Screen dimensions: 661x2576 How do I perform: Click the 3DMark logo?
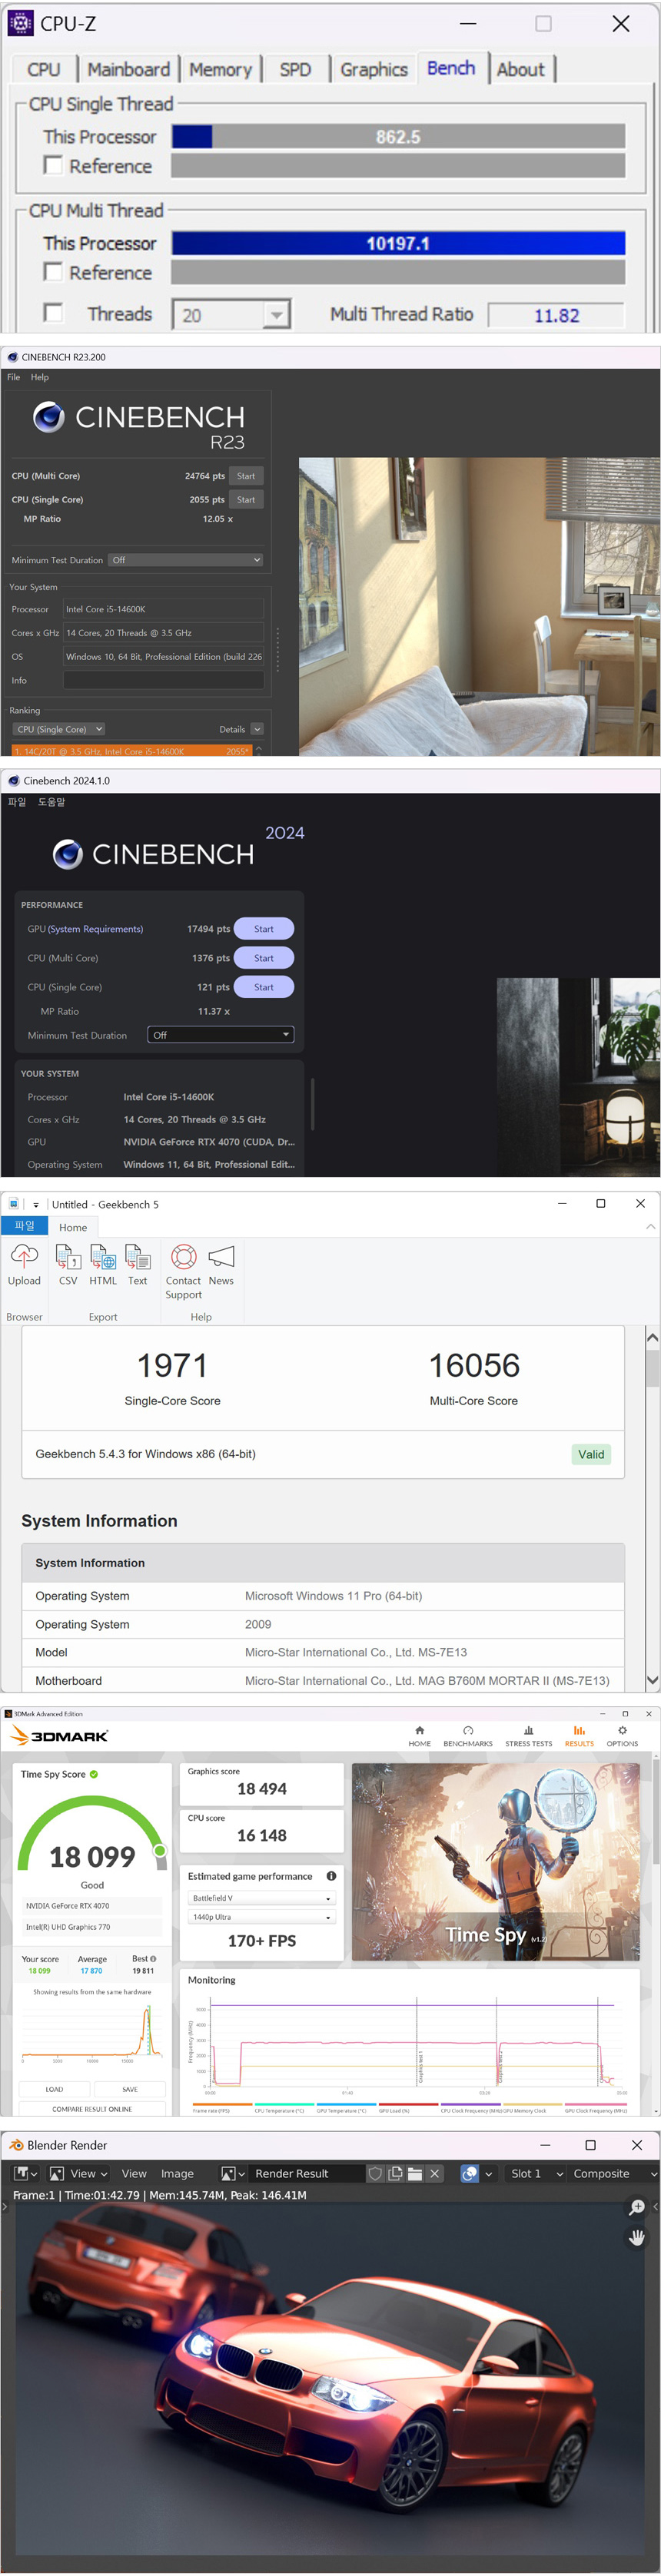click(58, 1736)
